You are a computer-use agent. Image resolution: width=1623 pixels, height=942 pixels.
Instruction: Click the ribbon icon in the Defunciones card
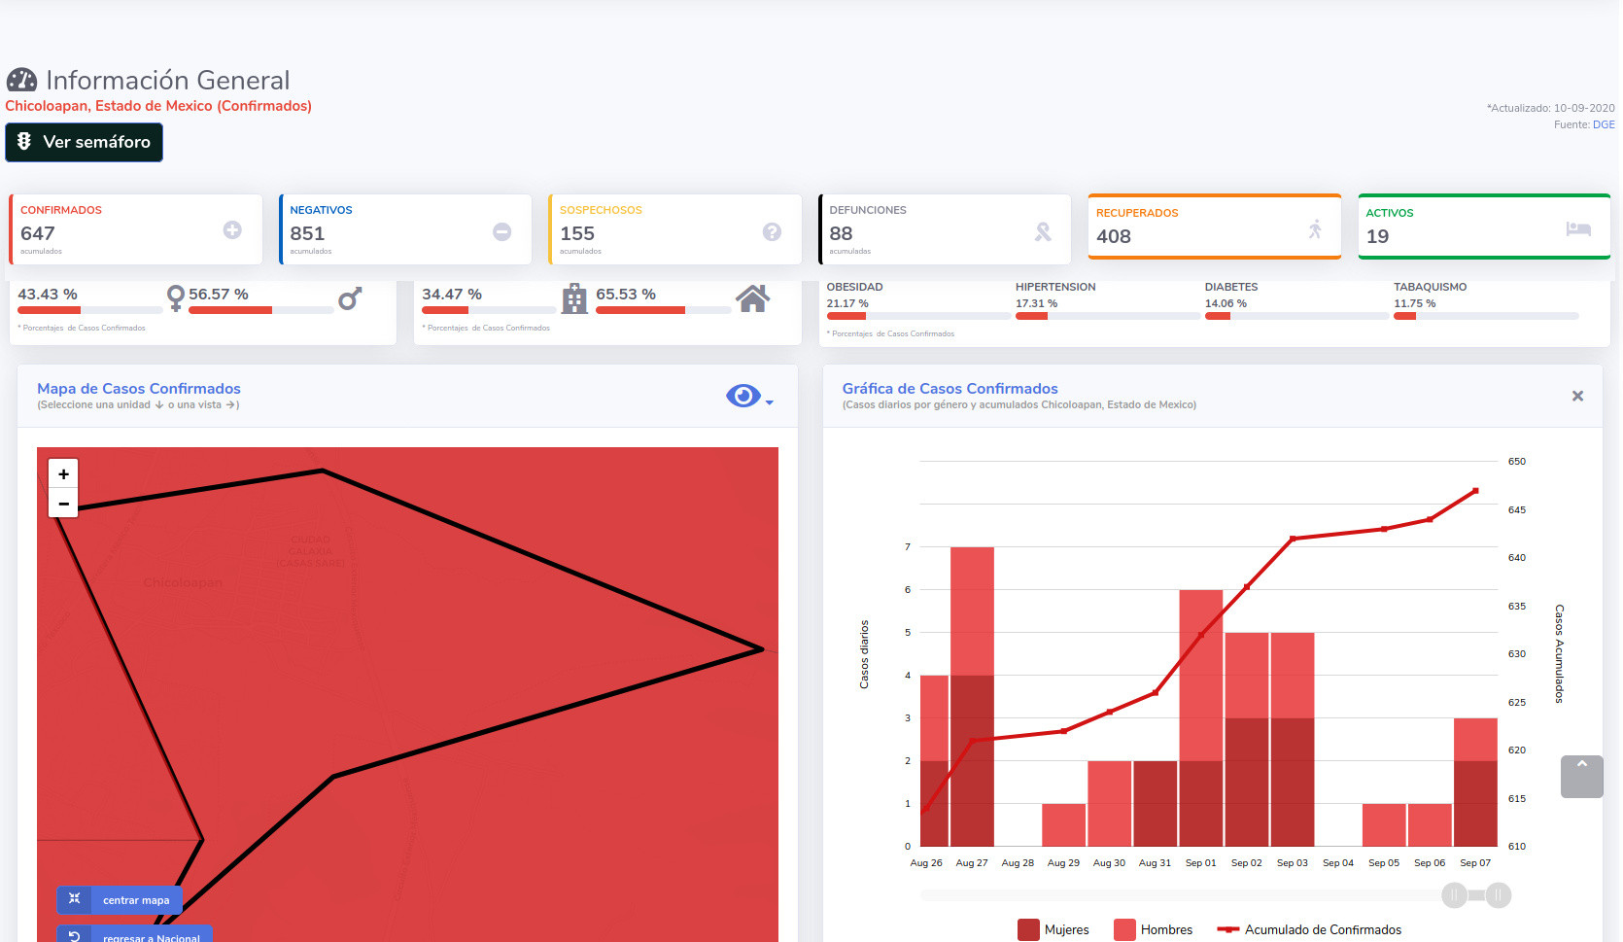pos(1043,231)
